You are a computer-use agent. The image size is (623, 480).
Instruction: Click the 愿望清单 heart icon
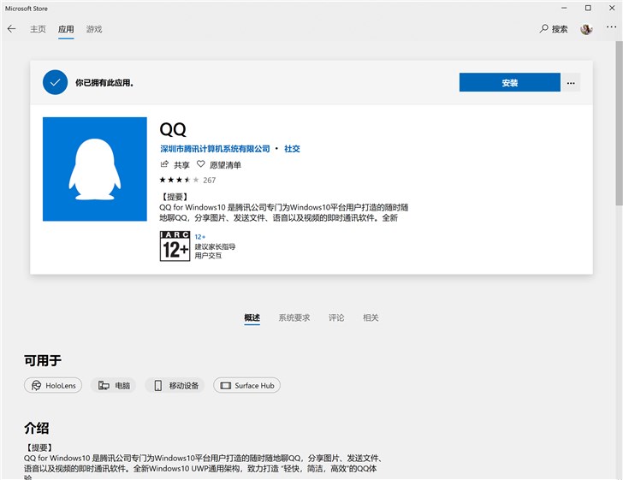(200, 163)
